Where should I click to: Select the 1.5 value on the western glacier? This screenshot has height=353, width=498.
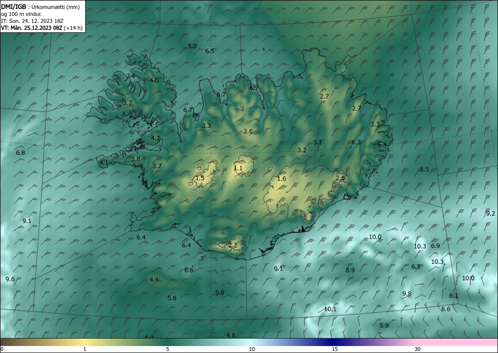[x=200, y=178]
